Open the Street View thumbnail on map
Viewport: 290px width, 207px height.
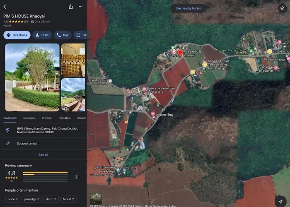pyautogui.click(x=96, y=199)
